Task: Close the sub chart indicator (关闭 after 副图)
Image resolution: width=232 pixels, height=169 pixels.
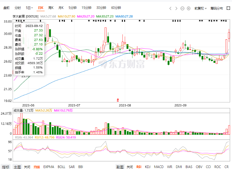Action: click(130, 167)
